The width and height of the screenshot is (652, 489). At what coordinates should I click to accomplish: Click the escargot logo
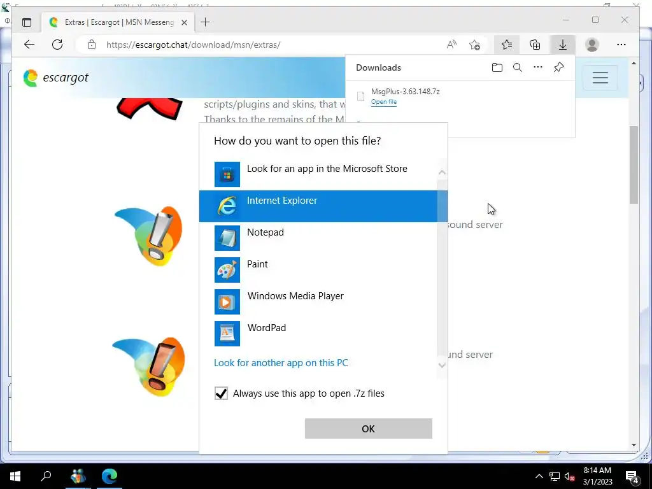[x=56, y=77]
